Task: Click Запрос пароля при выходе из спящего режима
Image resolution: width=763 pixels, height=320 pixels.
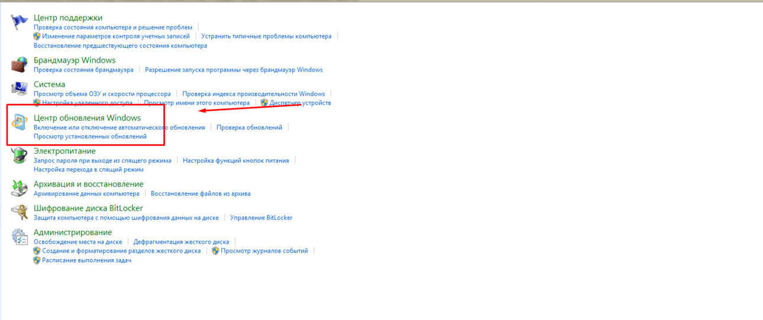Action: [x=102, y=160]
